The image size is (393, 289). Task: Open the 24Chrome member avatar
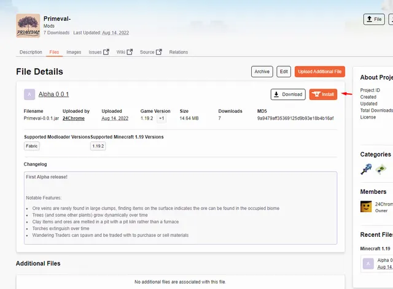(x=366, y=207)
